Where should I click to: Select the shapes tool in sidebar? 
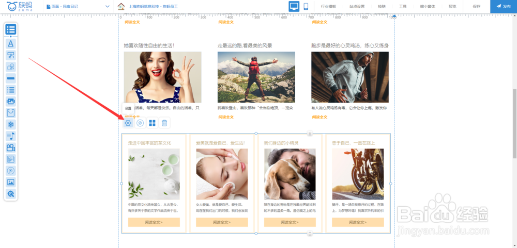[x=10, y=67]
